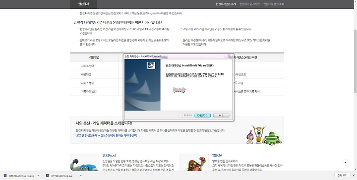Open HTT2014Online.exe download item
The height and width of the screenshot is (180, 357).
pyautogui.click(x=61, y=176)
